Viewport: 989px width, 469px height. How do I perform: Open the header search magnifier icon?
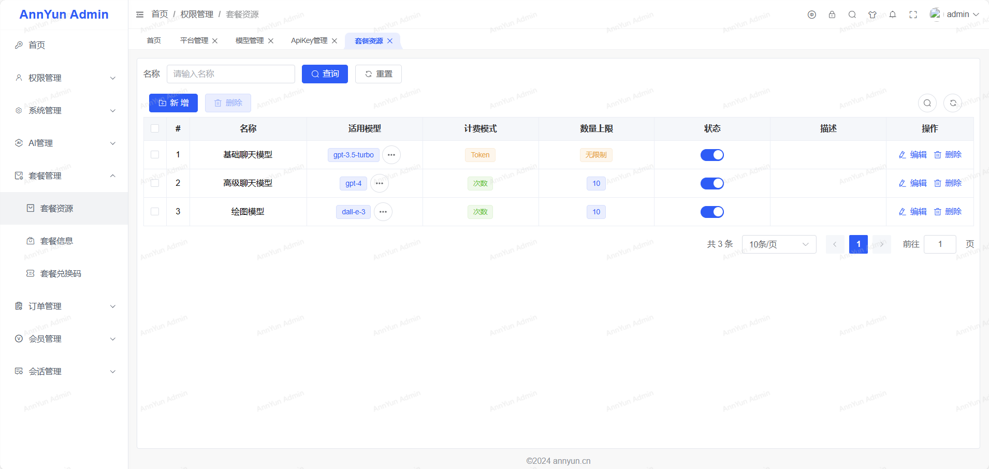852,14
